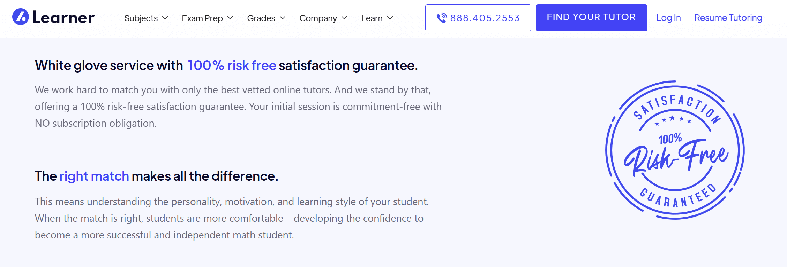
Task: Click the highlighted '100% risk free' text
Action: pyautogui.click(x=231, y=65)
